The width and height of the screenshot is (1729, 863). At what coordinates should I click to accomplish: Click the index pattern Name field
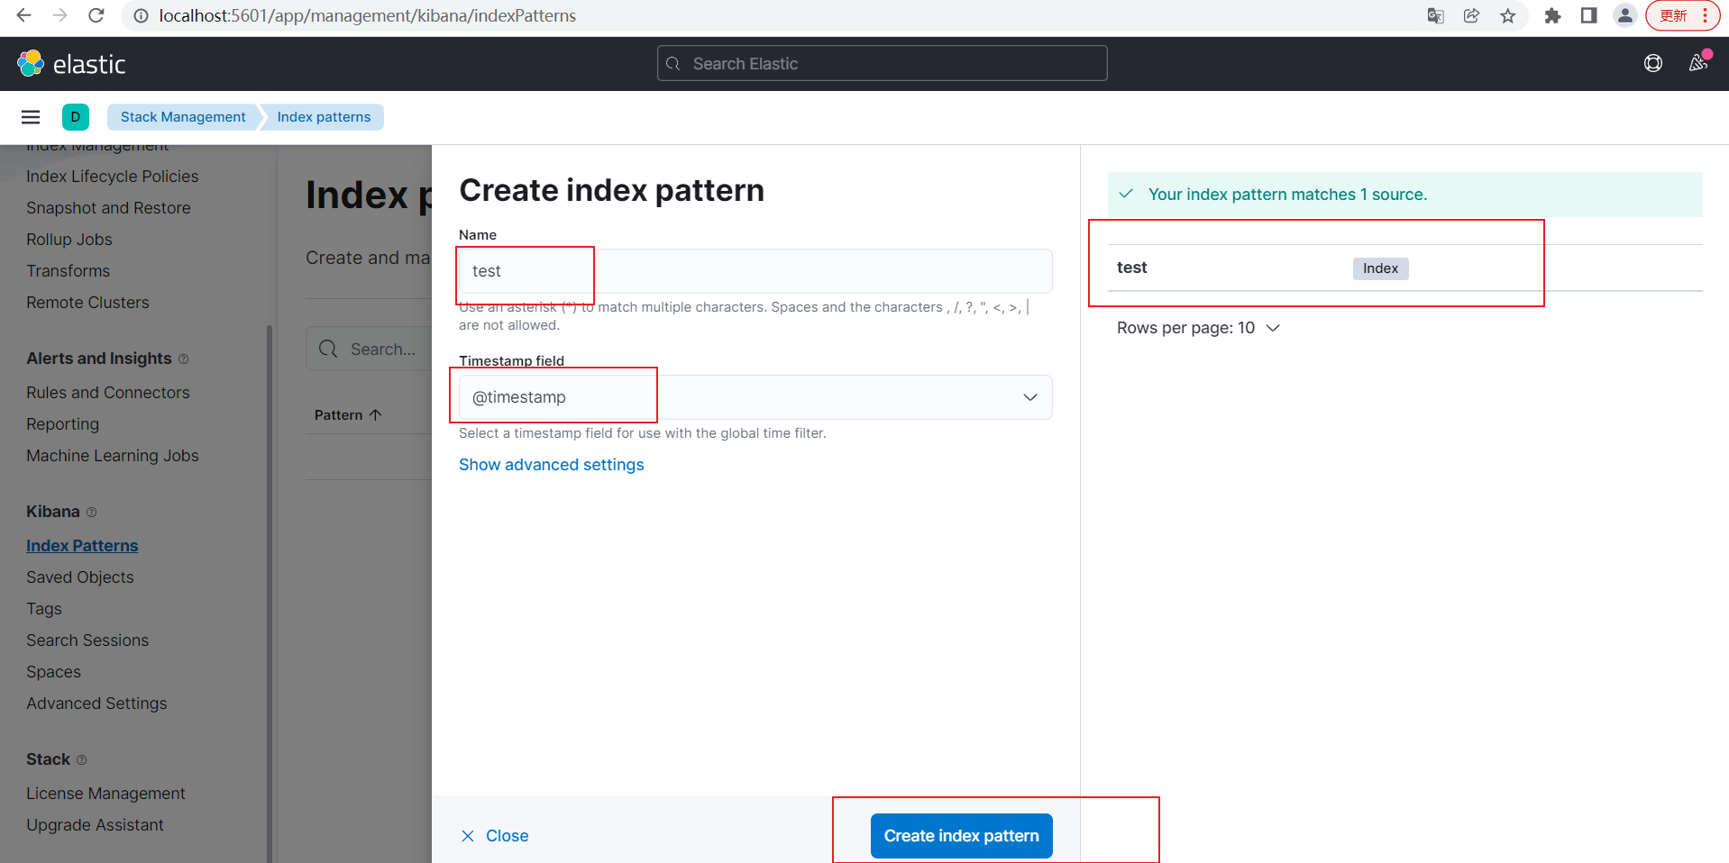[x=755, y=271]
